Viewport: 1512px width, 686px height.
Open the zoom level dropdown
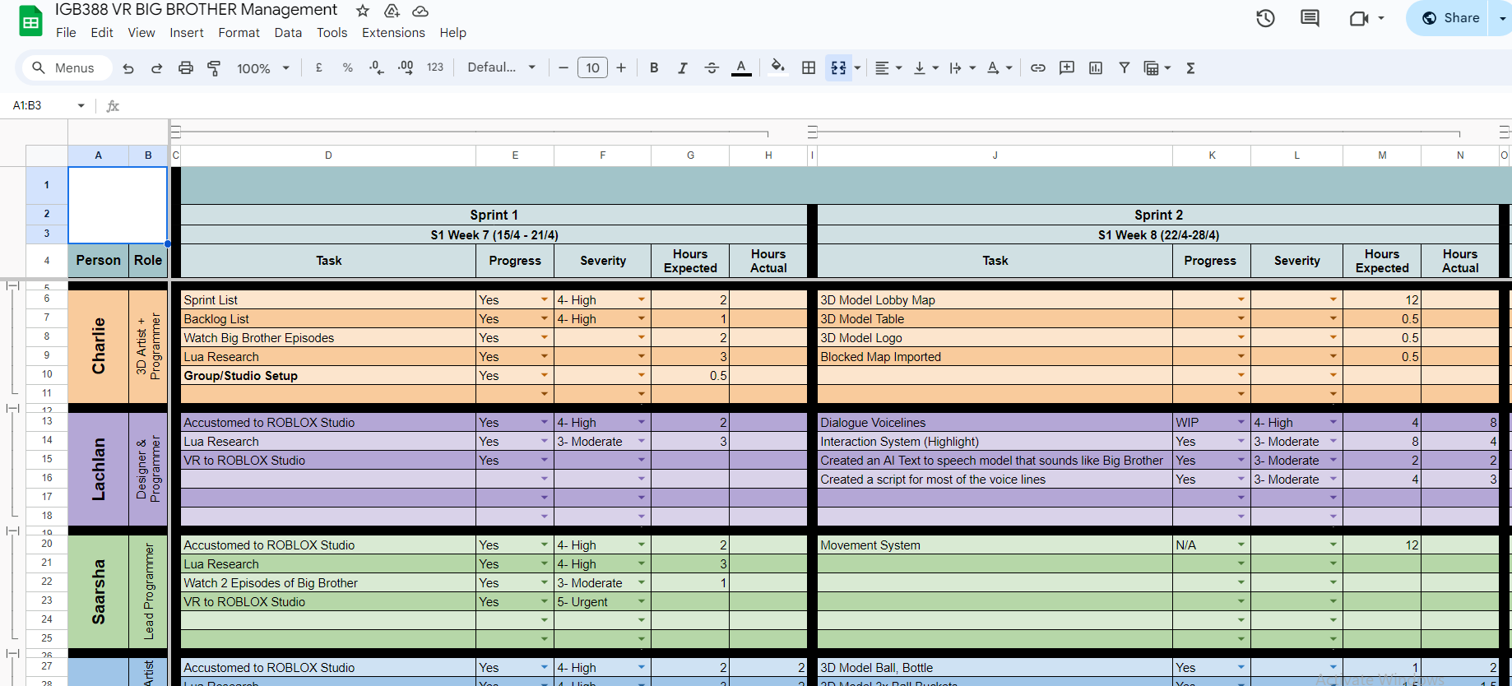(x=262, y=68)
